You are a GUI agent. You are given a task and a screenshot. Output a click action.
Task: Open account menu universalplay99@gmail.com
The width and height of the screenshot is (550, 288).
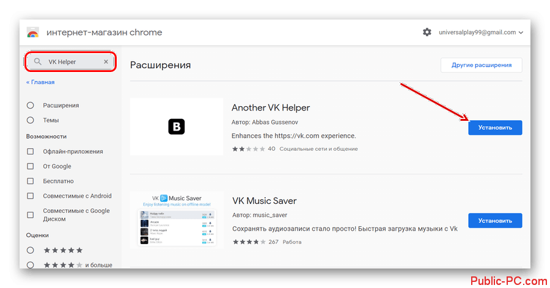pyautogui.click(x=481, y=32)
